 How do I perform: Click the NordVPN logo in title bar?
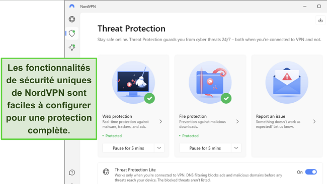point(72,6)
